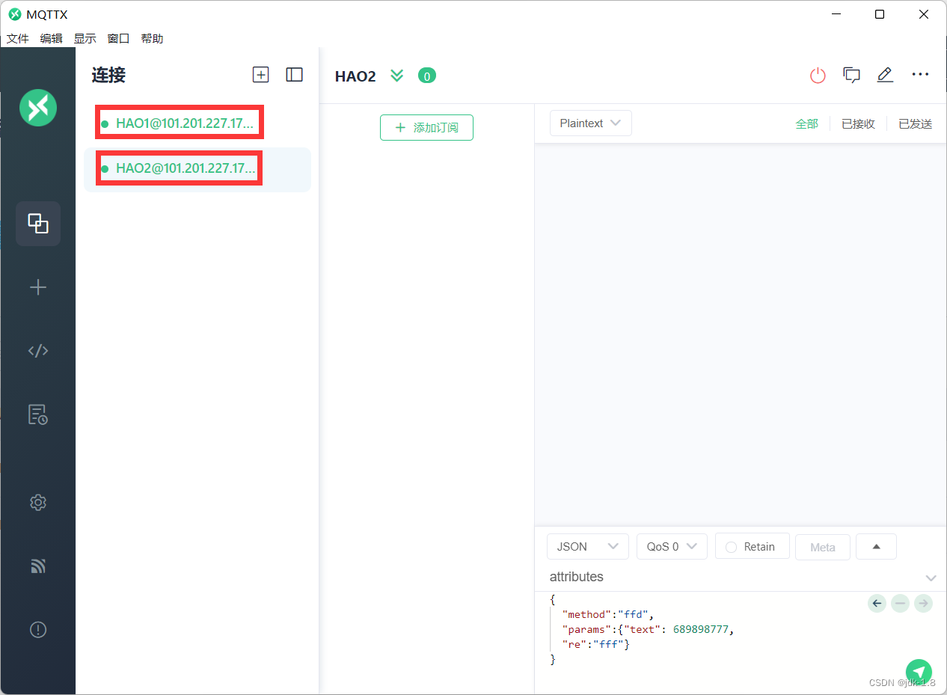Click the plus icon to create new connection in sidebar

pyautogui.click(x=38, y=287)
